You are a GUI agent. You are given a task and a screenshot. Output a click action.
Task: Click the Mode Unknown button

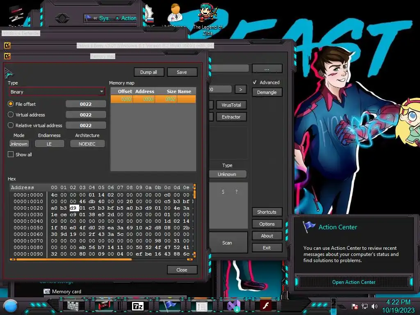(x=19, y=144)
